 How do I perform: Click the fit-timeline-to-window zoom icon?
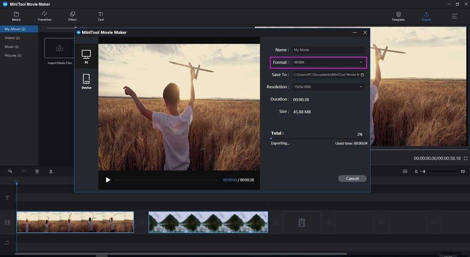[x=405, y=171]
